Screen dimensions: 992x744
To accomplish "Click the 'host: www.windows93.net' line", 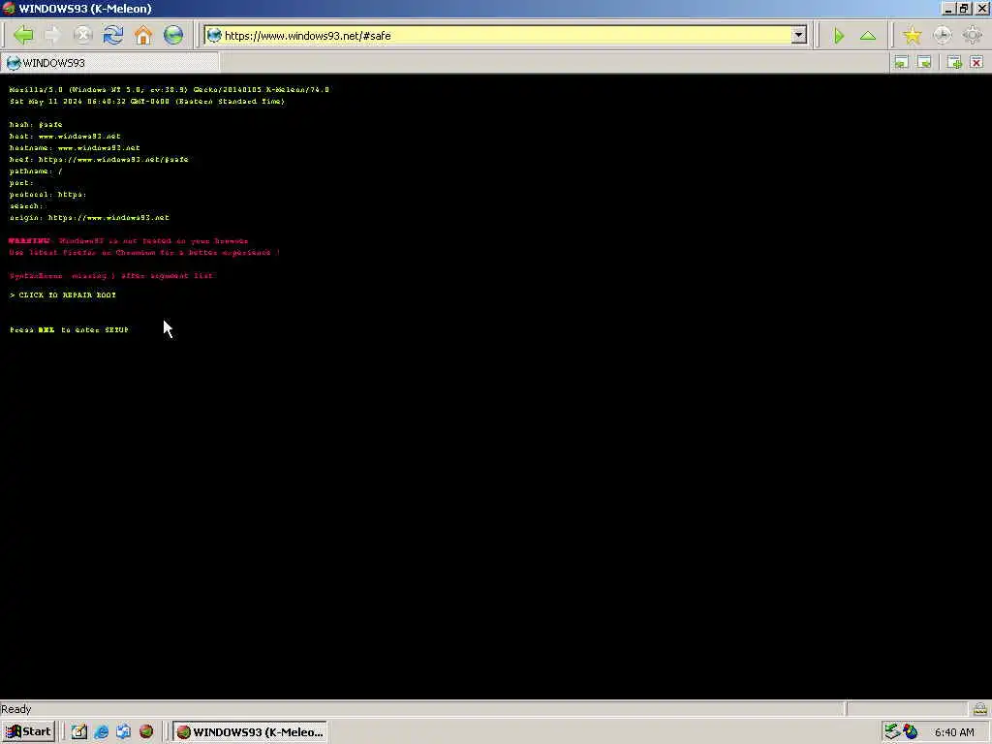I will coord(65,136).
